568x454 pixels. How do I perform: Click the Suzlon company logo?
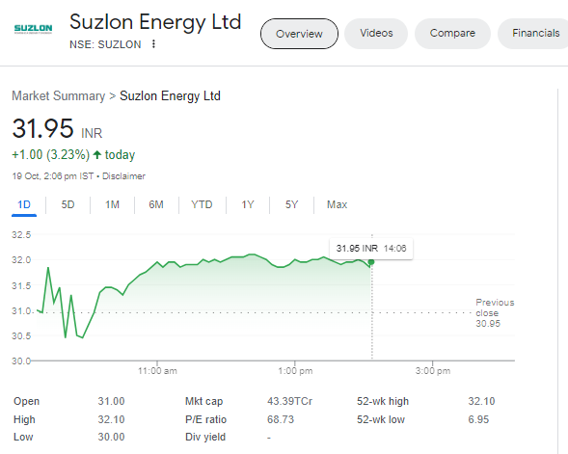(x=33, y=29)
